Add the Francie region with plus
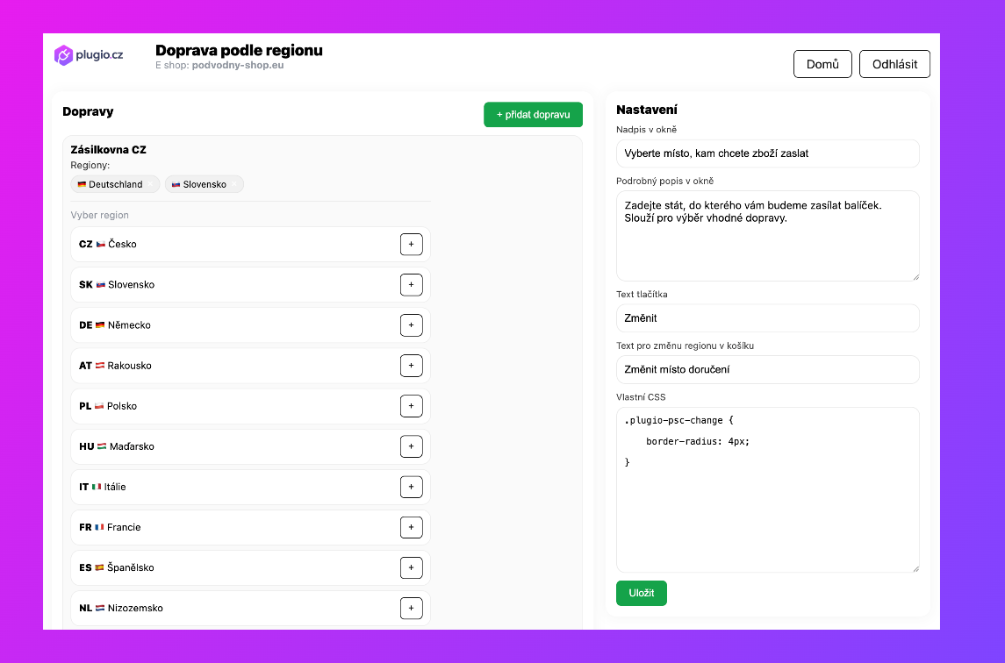Screen dimensions: 1005x663 point(411,527)
